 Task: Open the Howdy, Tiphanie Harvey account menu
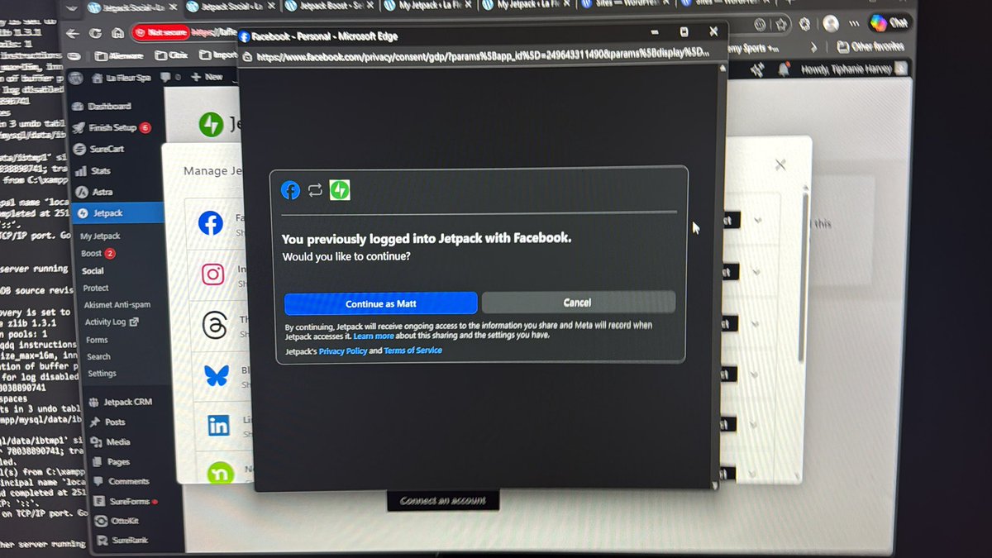[853, 69]
